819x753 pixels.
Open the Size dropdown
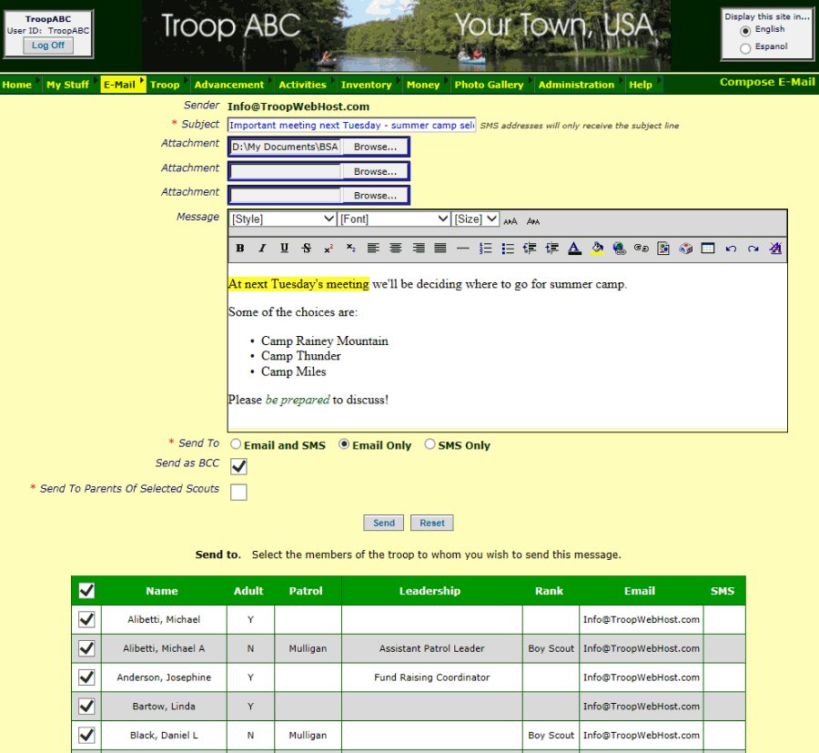tap(476, 219)
